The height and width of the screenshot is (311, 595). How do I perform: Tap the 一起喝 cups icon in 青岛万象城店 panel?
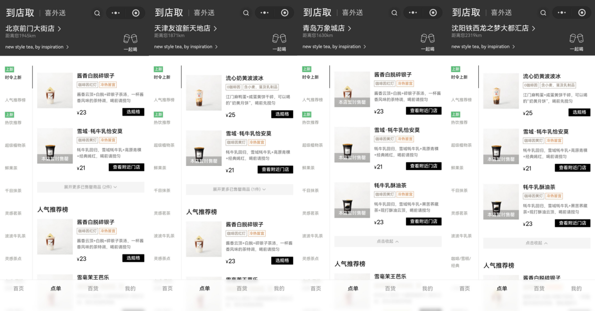428,38
